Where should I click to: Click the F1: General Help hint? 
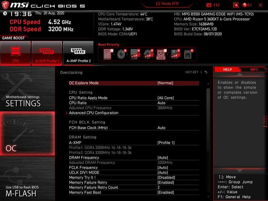[234, 197]
